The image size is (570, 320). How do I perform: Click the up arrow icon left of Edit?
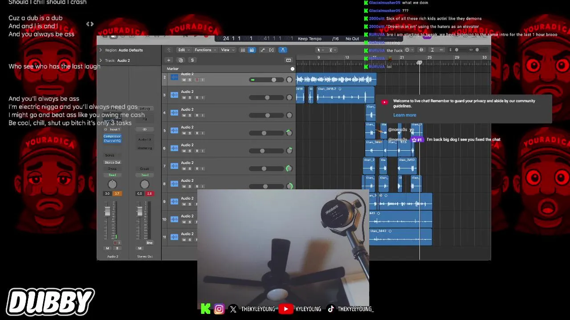click(169, 50)
